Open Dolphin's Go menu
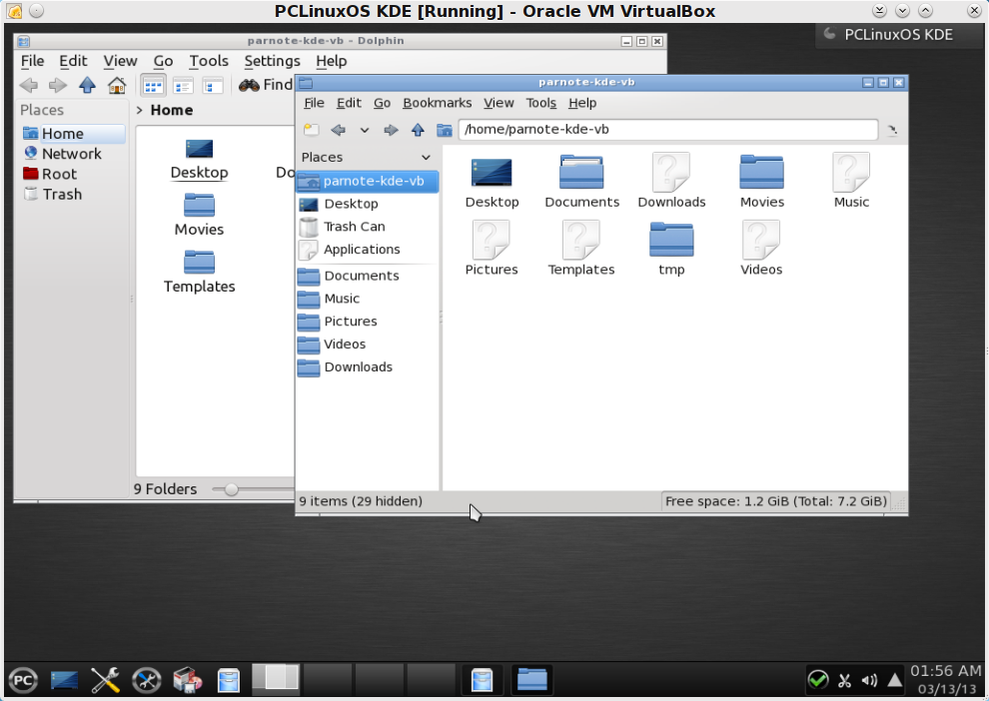This screenshot has height=701, width=989. [164, 61]
